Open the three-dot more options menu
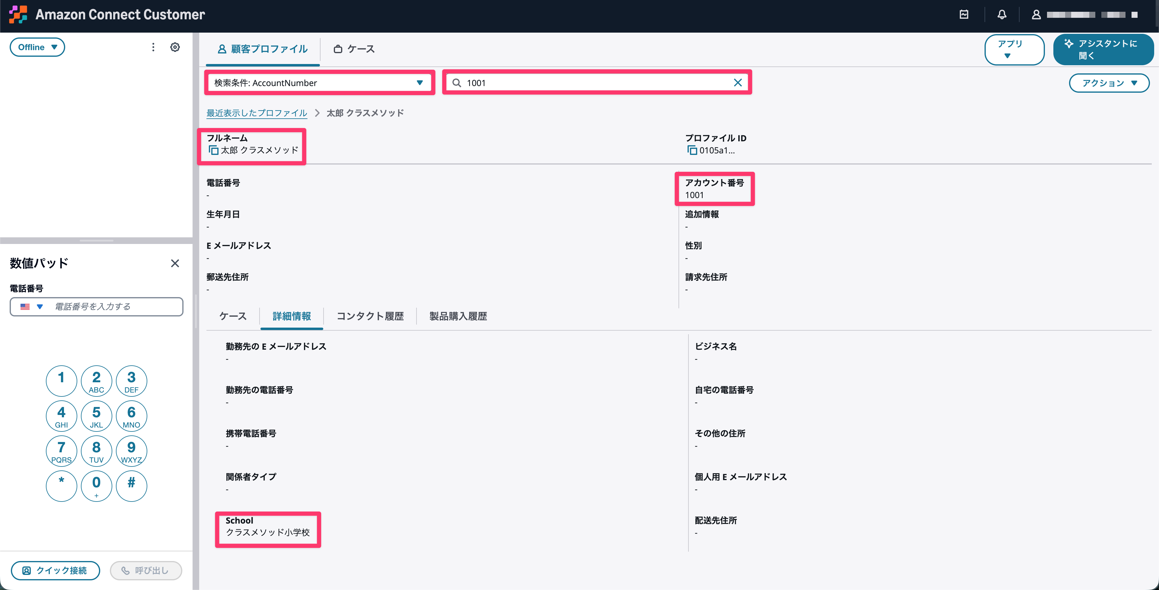The height and width of the screenshot is (590, 1159). 153,47
